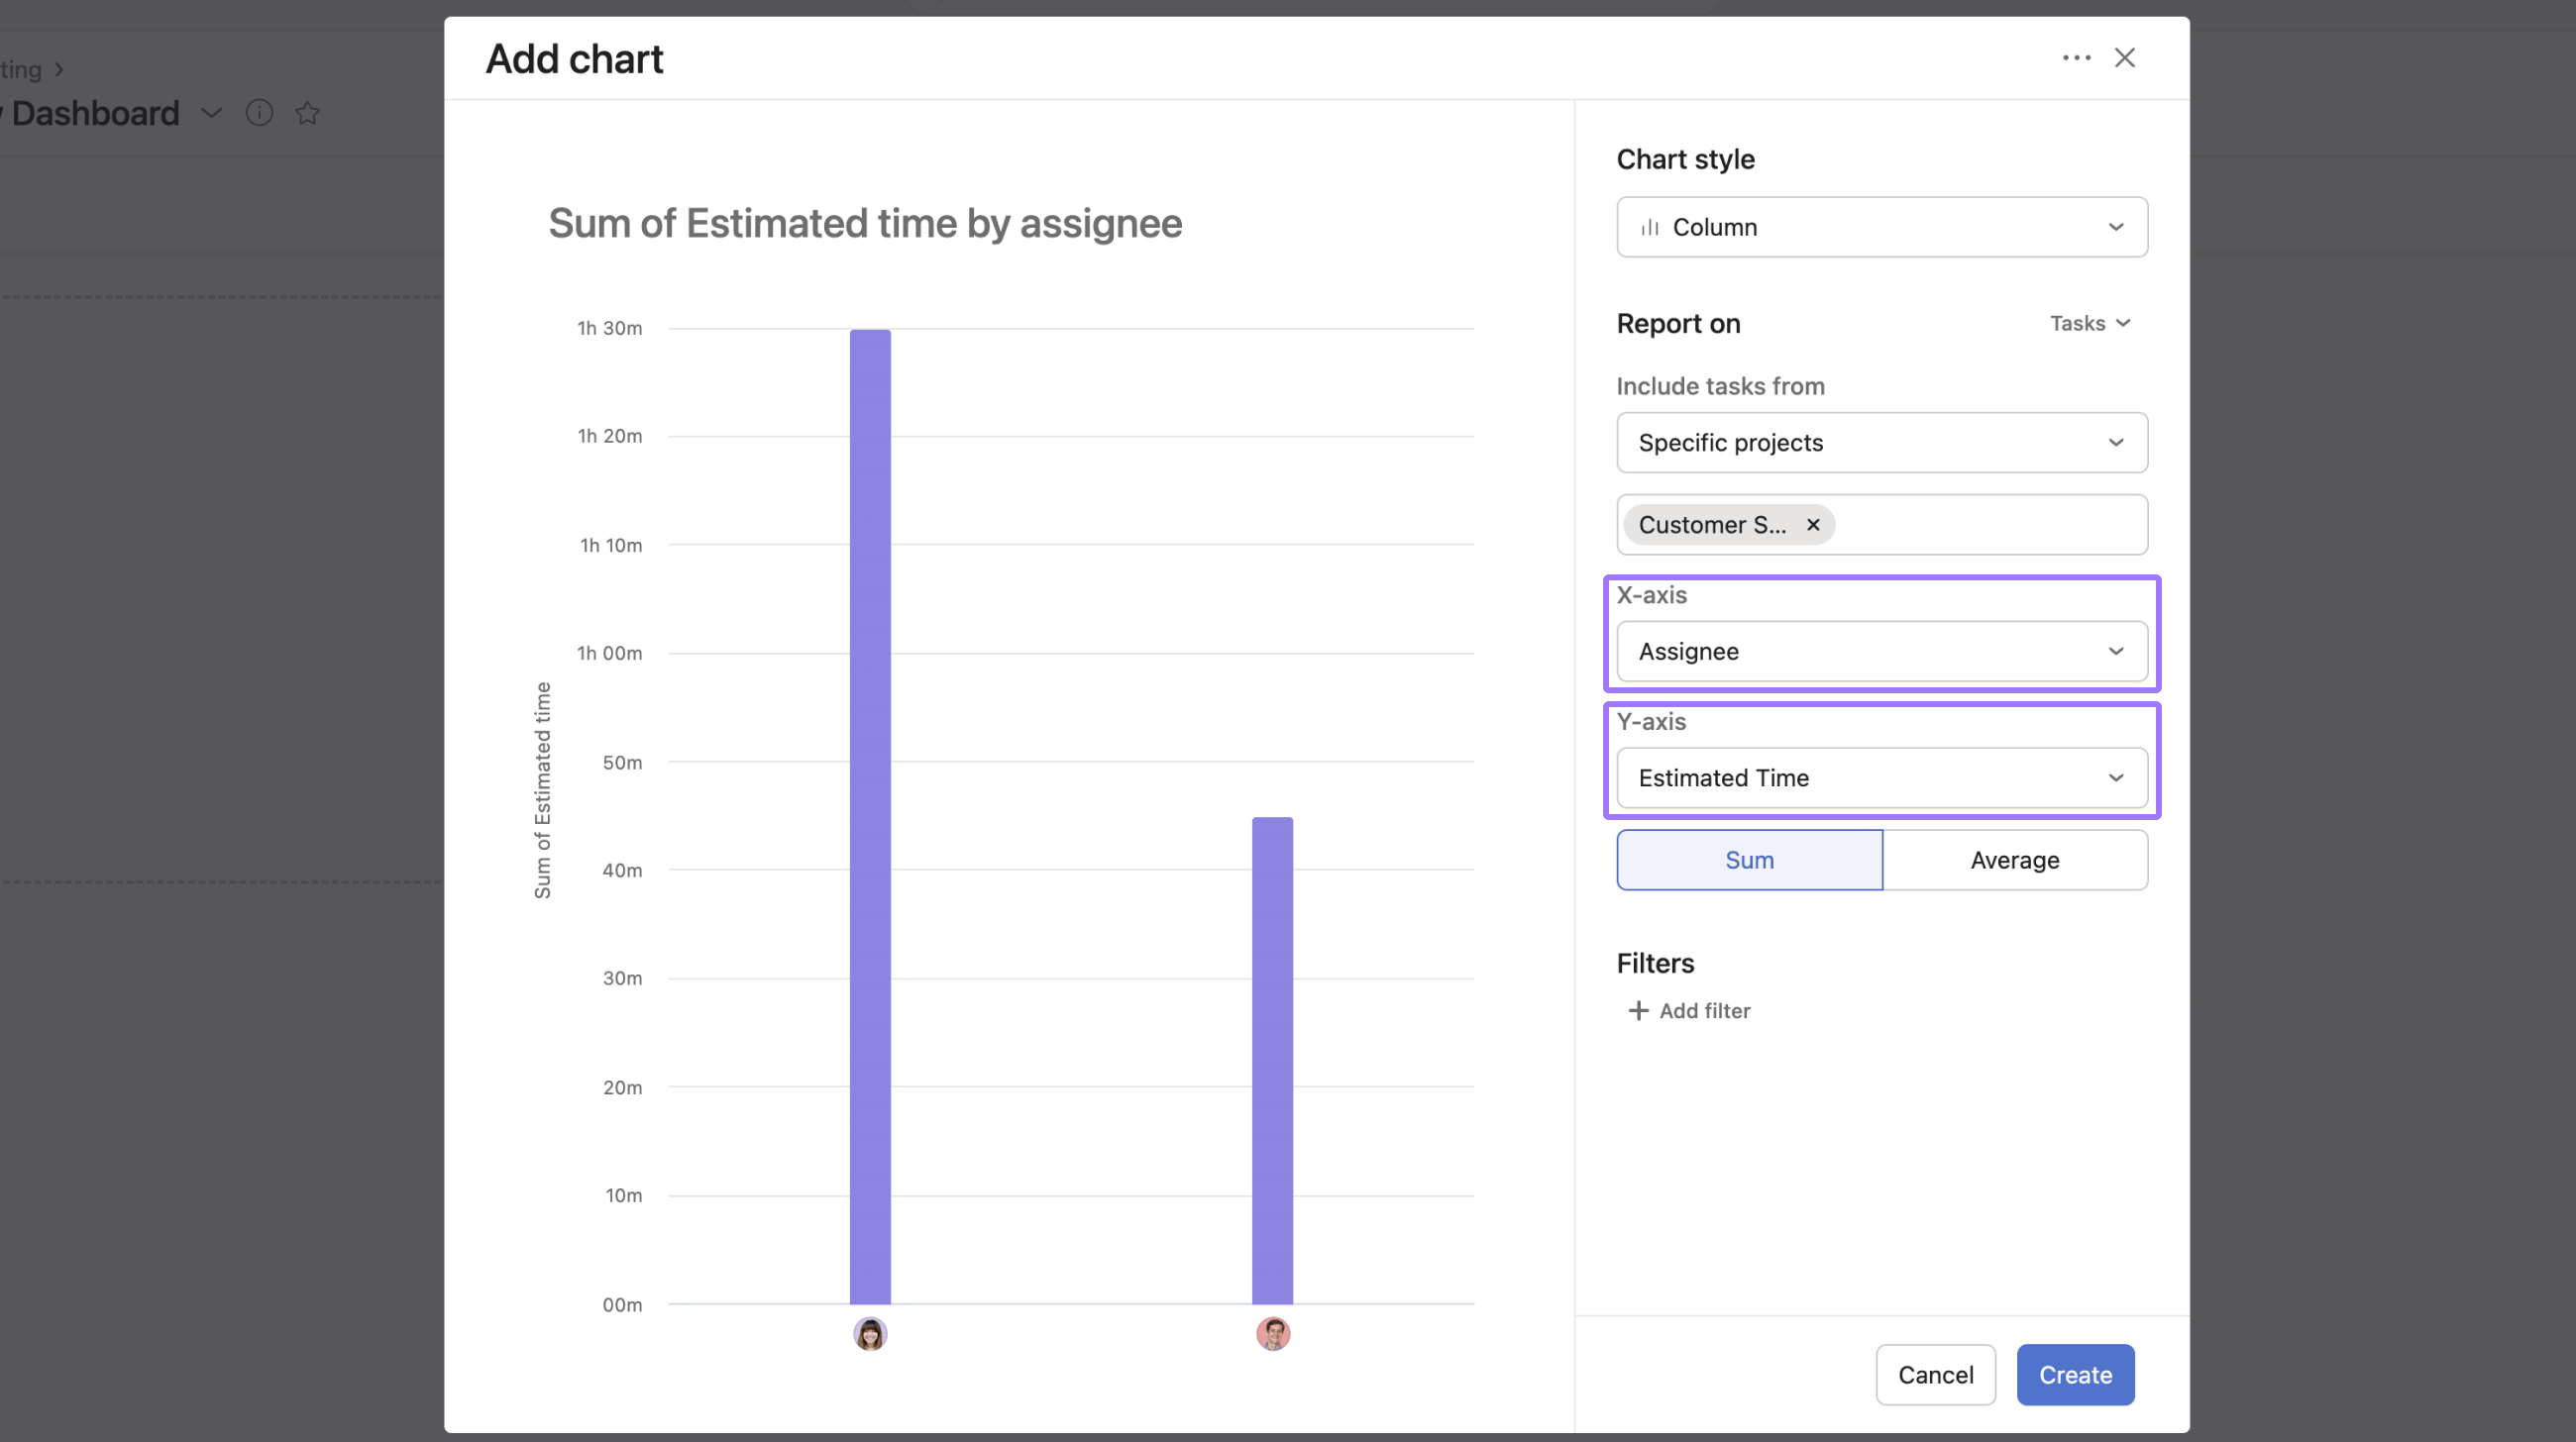Click the breadcrumb item above Dashboard
The width and height of the screenshot is (2576, 1442).
pos(20,69)
